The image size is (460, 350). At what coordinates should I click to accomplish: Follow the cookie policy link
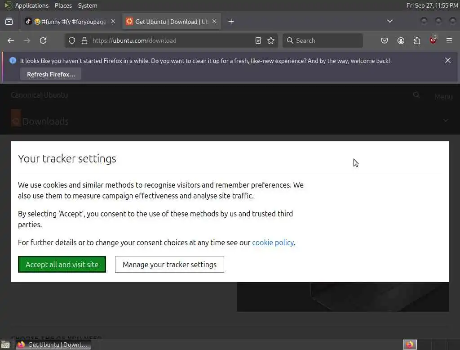click(x=273, y=242)
